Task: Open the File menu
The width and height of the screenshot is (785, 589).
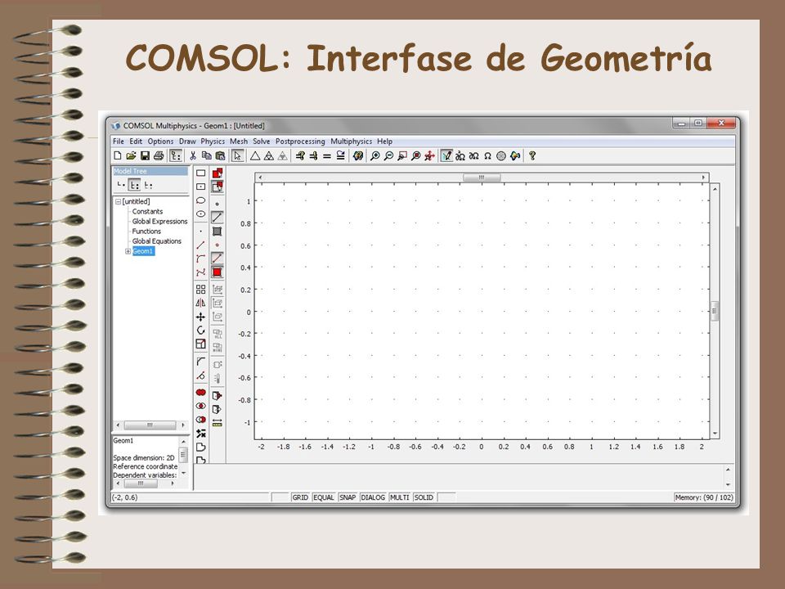Action: (x=118, y=142)
